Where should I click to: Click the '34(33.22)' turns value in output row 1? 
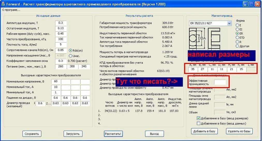click(111, 111)
